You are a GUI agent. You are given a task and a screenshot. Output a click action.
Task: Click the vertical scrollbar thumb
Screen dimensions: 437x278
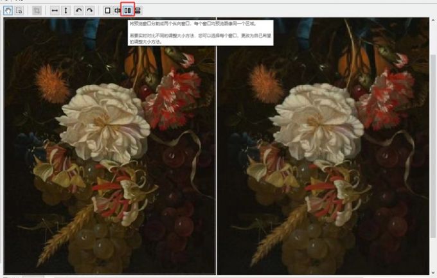(x=433, y=146)
